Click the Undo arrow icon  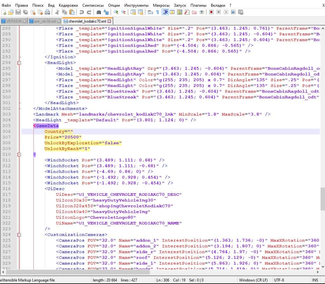(82, 12)
